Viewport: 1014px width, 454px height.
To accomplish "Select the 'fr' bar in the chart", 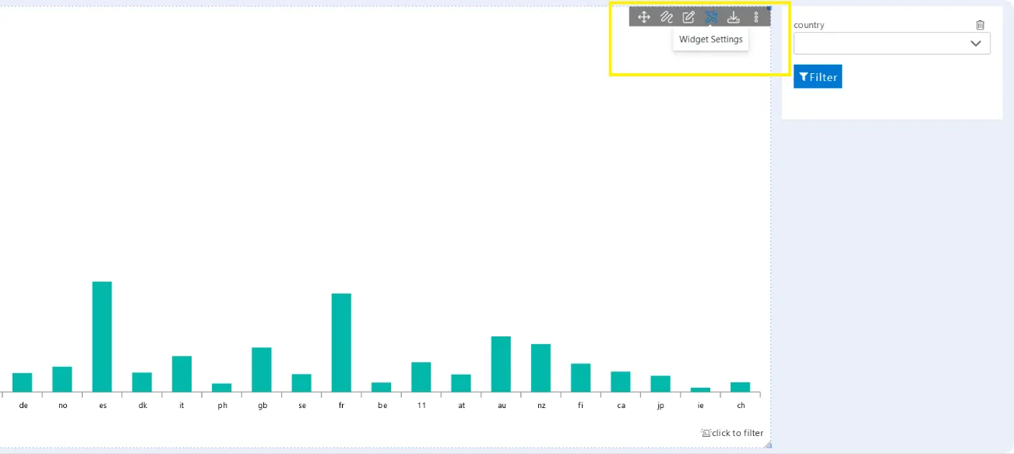I will pos(341,343).
